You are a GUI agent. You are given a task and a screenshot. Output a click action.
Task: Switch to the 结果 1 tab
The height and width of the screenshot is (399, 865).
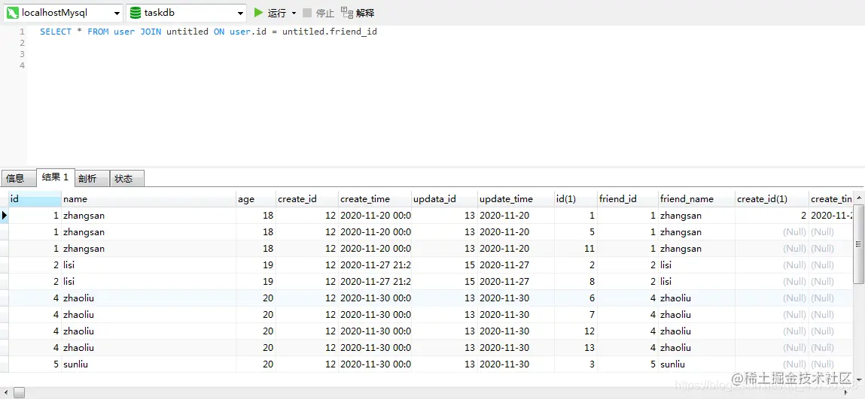(x=55, y=177)
